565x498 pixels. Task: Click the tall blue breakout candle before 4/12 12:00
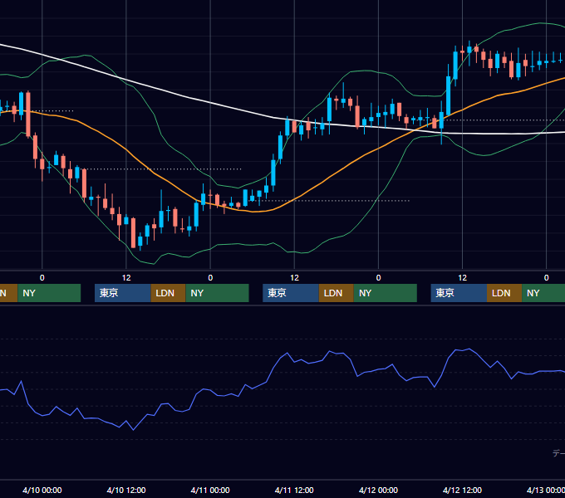[x=449, y=95]
